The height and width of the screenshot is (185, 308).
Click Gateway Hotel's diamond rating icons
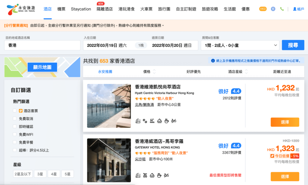(x=143, y=153)
